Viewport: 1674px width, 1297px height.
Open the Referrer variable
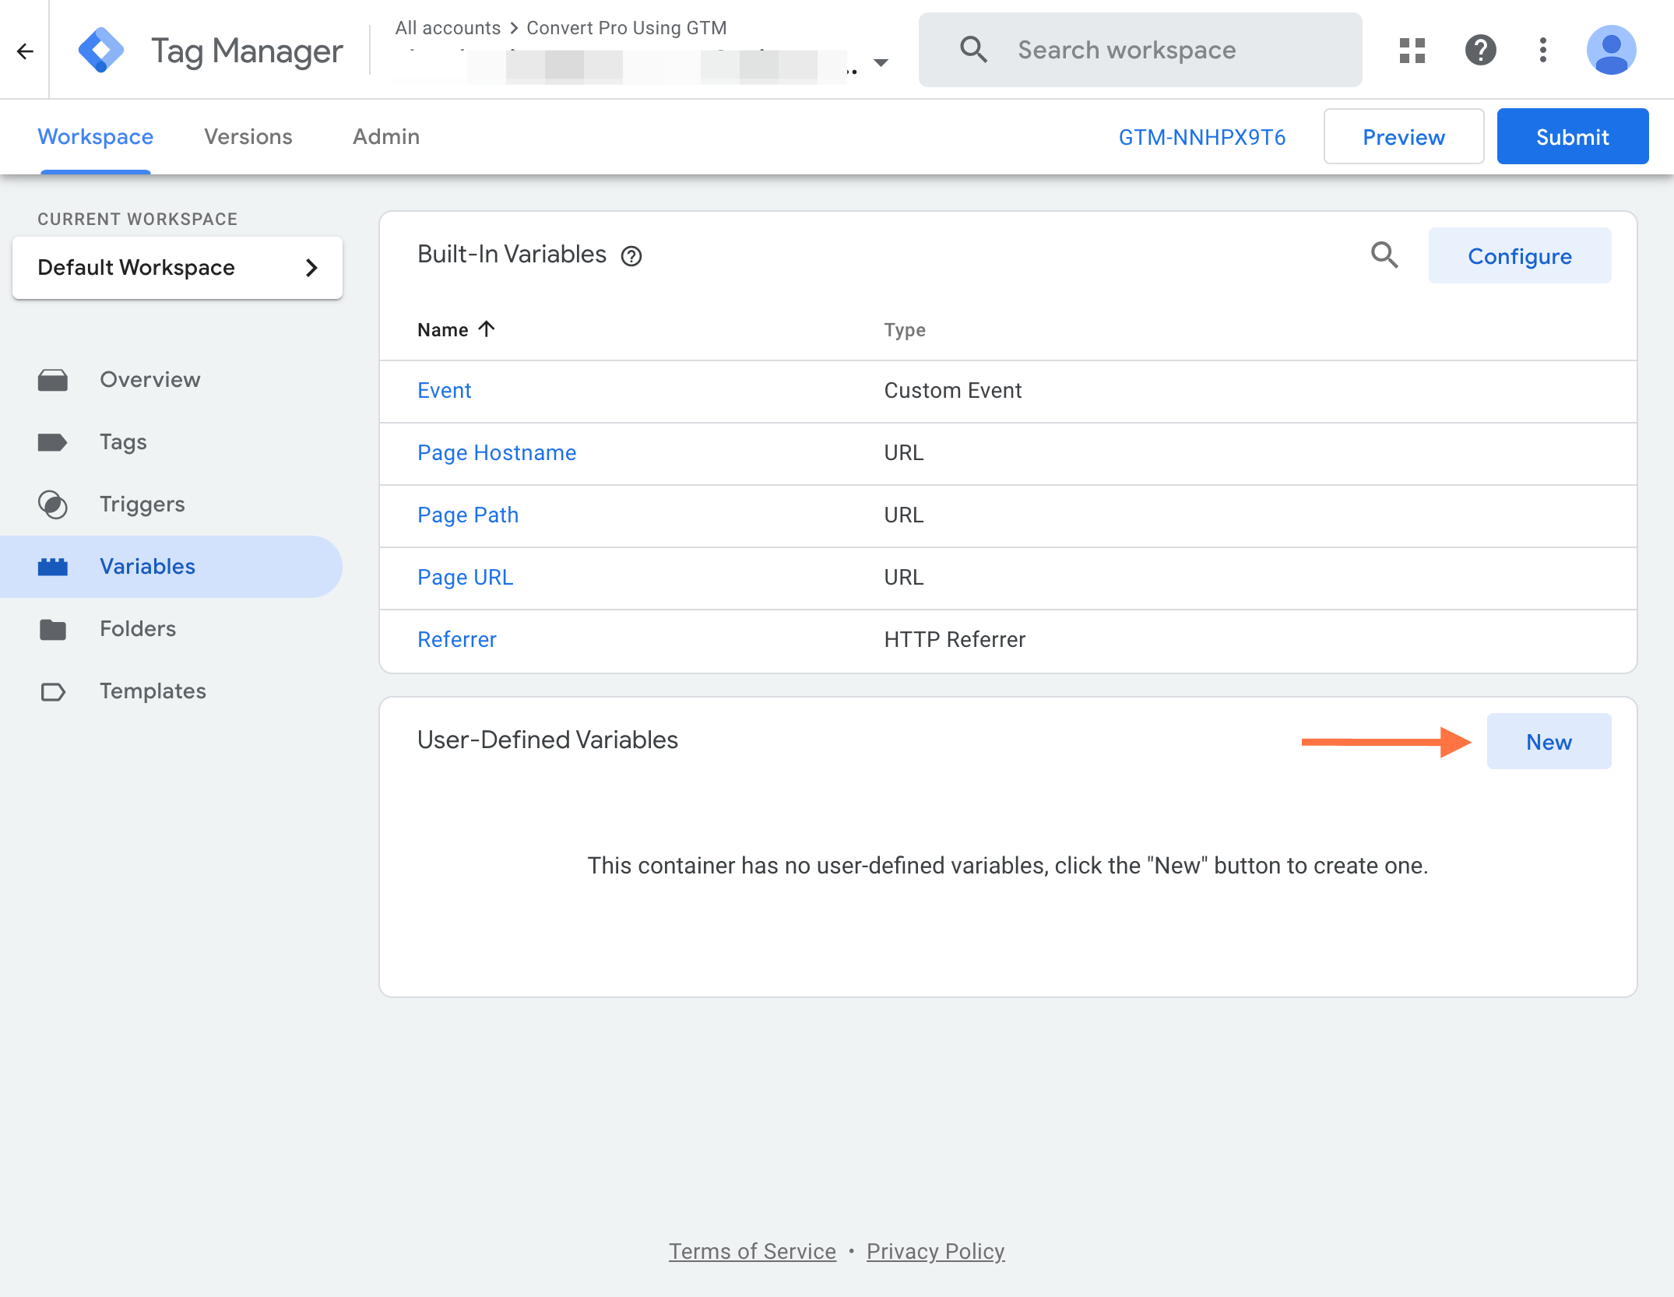(457, 640)
